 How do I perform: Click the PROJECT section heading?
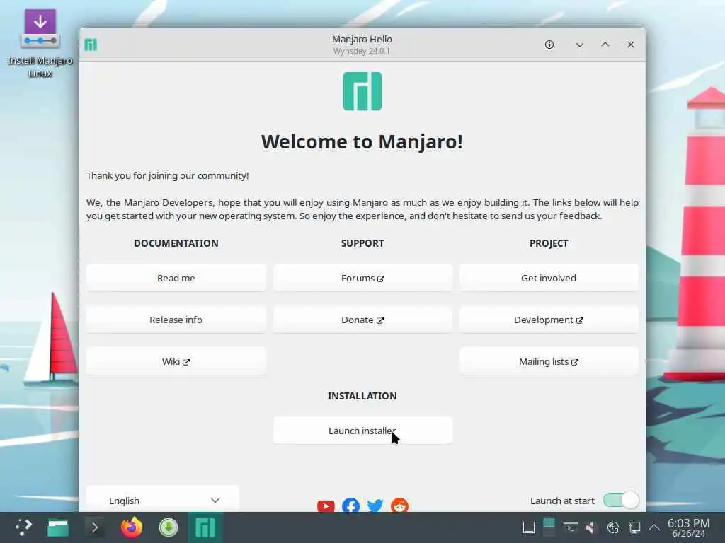coord(549,243)
